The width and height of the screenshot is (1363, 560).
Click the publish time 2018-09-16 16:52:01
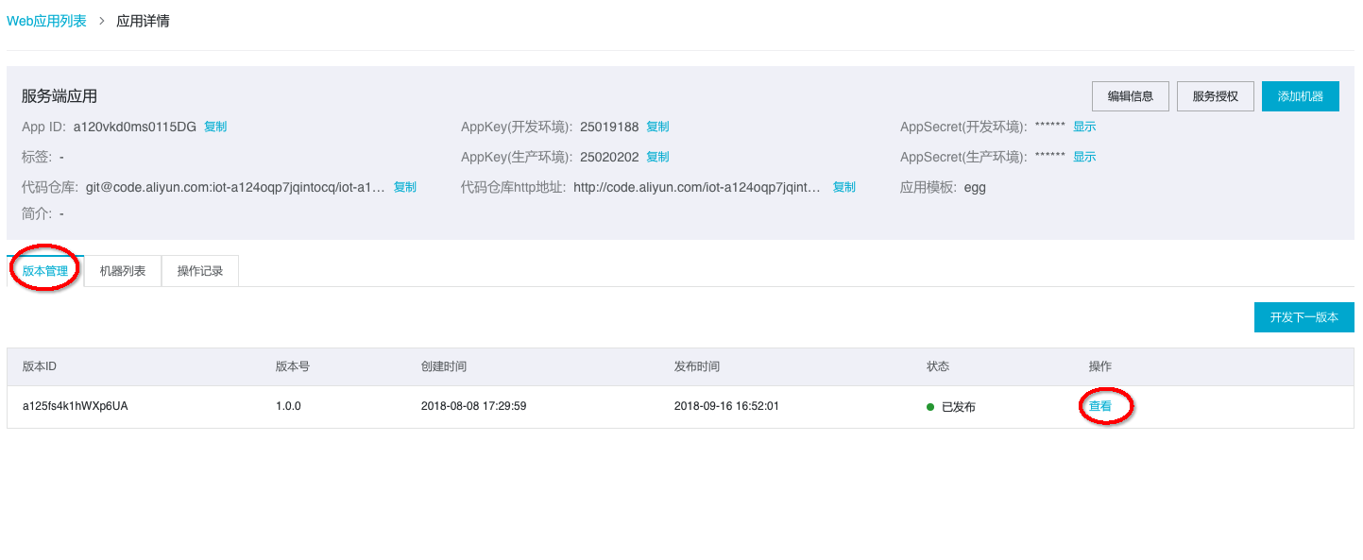point(726,406)
